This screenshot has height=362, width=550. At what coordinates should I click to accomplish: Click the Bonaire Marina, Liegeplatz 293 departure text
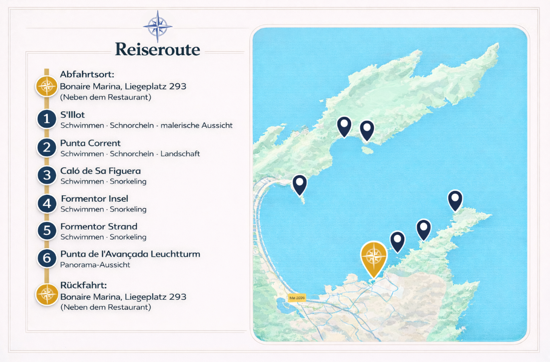click(123, 86)
